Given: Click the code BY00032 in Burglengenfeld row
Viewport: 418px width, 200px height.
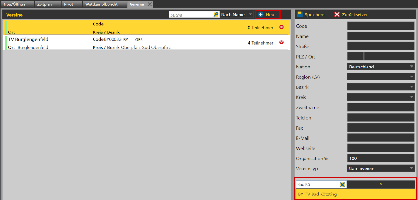Looking at the screenshot, I should click(113, 39).
